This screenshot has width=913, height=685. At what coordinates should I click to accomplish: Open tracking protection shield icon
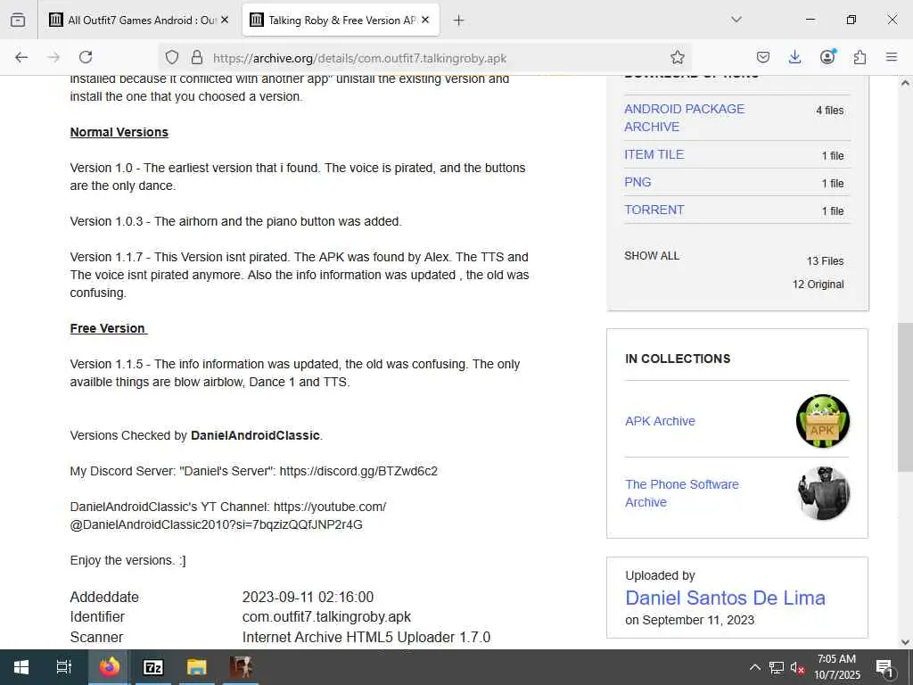coord(172,57)
